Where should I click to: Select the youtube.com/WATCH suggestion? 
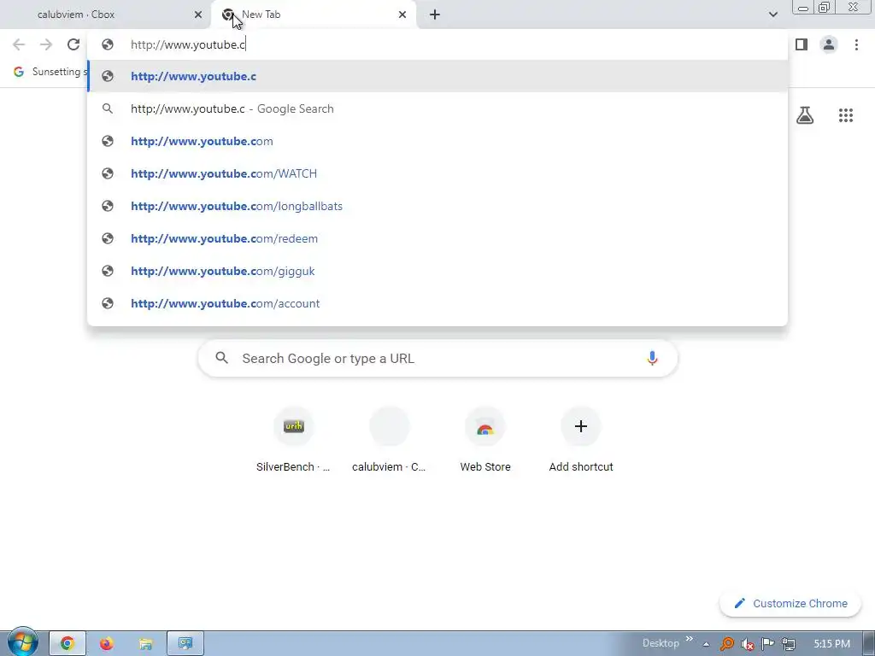coord(437,173)
